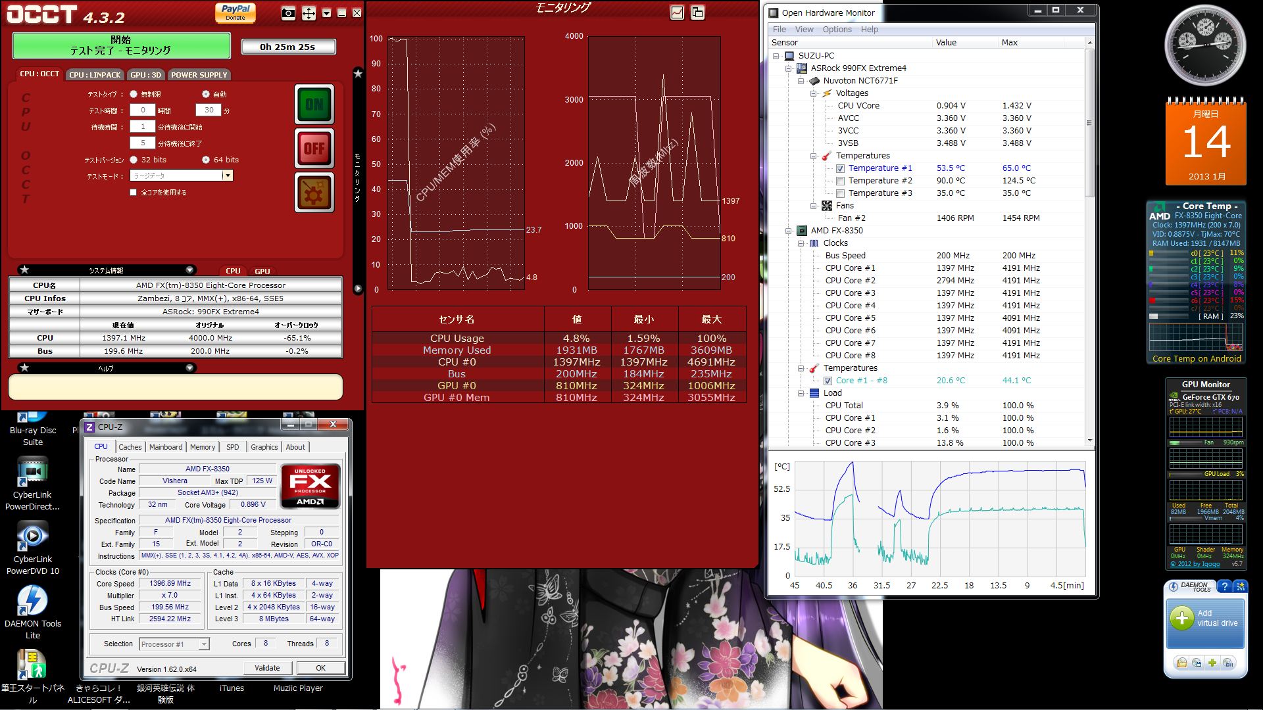Select the 32 bits radio option

point(134,160)
